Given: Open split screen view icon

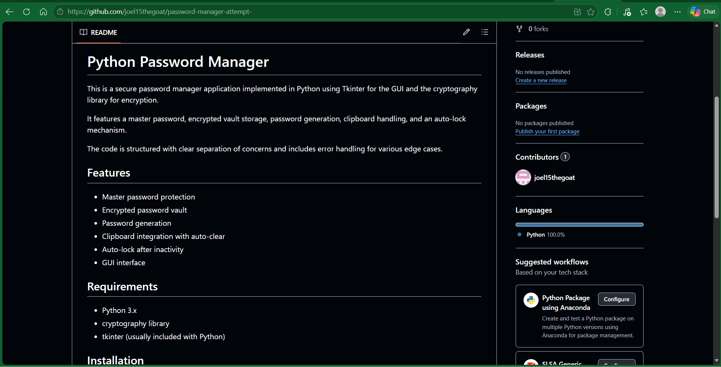Looking at the screenshot, I should pyautogui.click(x=577, y=12).
